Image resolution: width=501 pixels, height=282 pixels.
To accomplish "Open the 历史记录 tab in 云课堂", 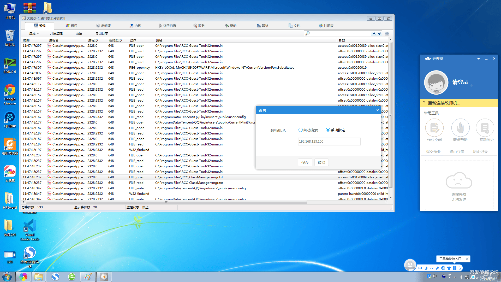I will point(480,152).
